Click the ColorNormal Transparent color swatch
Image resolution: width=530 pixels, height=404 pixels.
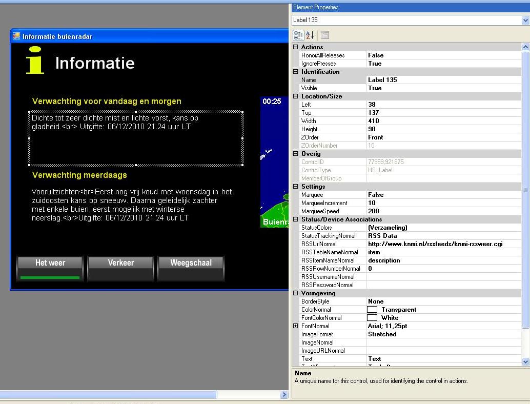(372, 310)
